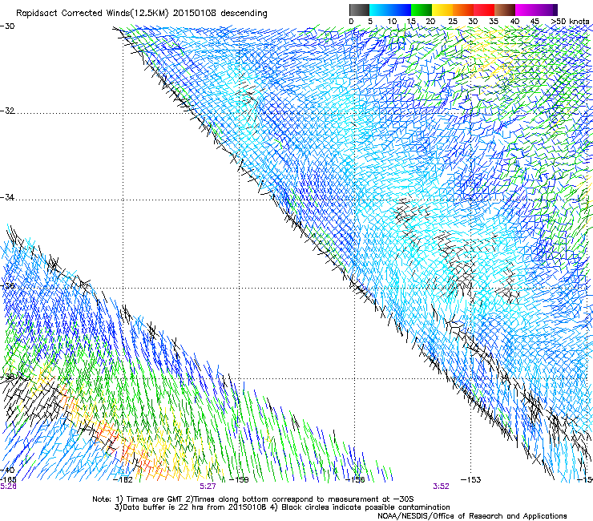Image resolution: width=593 pixels, height=521 pixels.
Task: Click the '>50 knots' legend label
Action: pyautogui.click(x=570, y=22)
